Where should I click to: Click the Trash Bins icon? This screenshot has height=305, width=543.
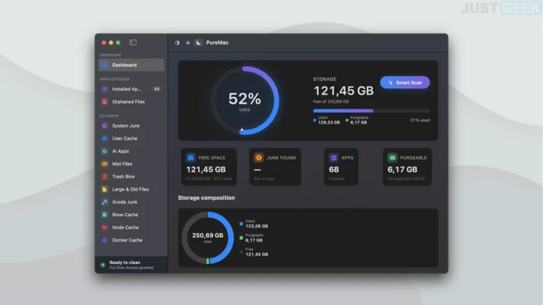pyautogui.click(x=105, y=177)
